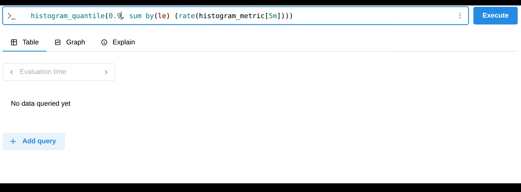Open the Explain tab
This screenshot has height=192, width=521.
(124, 42)
